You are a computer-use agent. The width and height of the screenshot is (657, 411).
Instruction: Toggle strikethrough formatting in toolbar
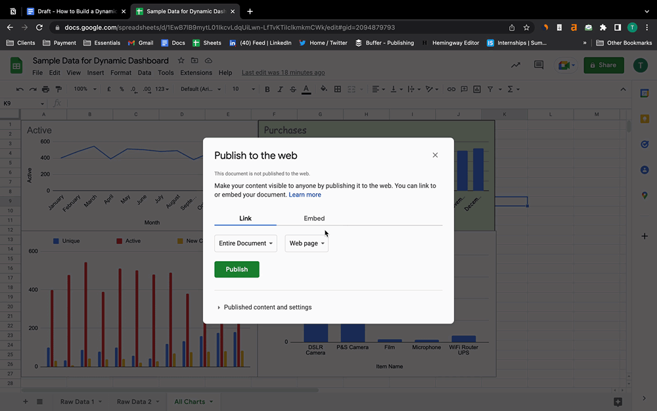pyautogui.click(x=293, y=89)
